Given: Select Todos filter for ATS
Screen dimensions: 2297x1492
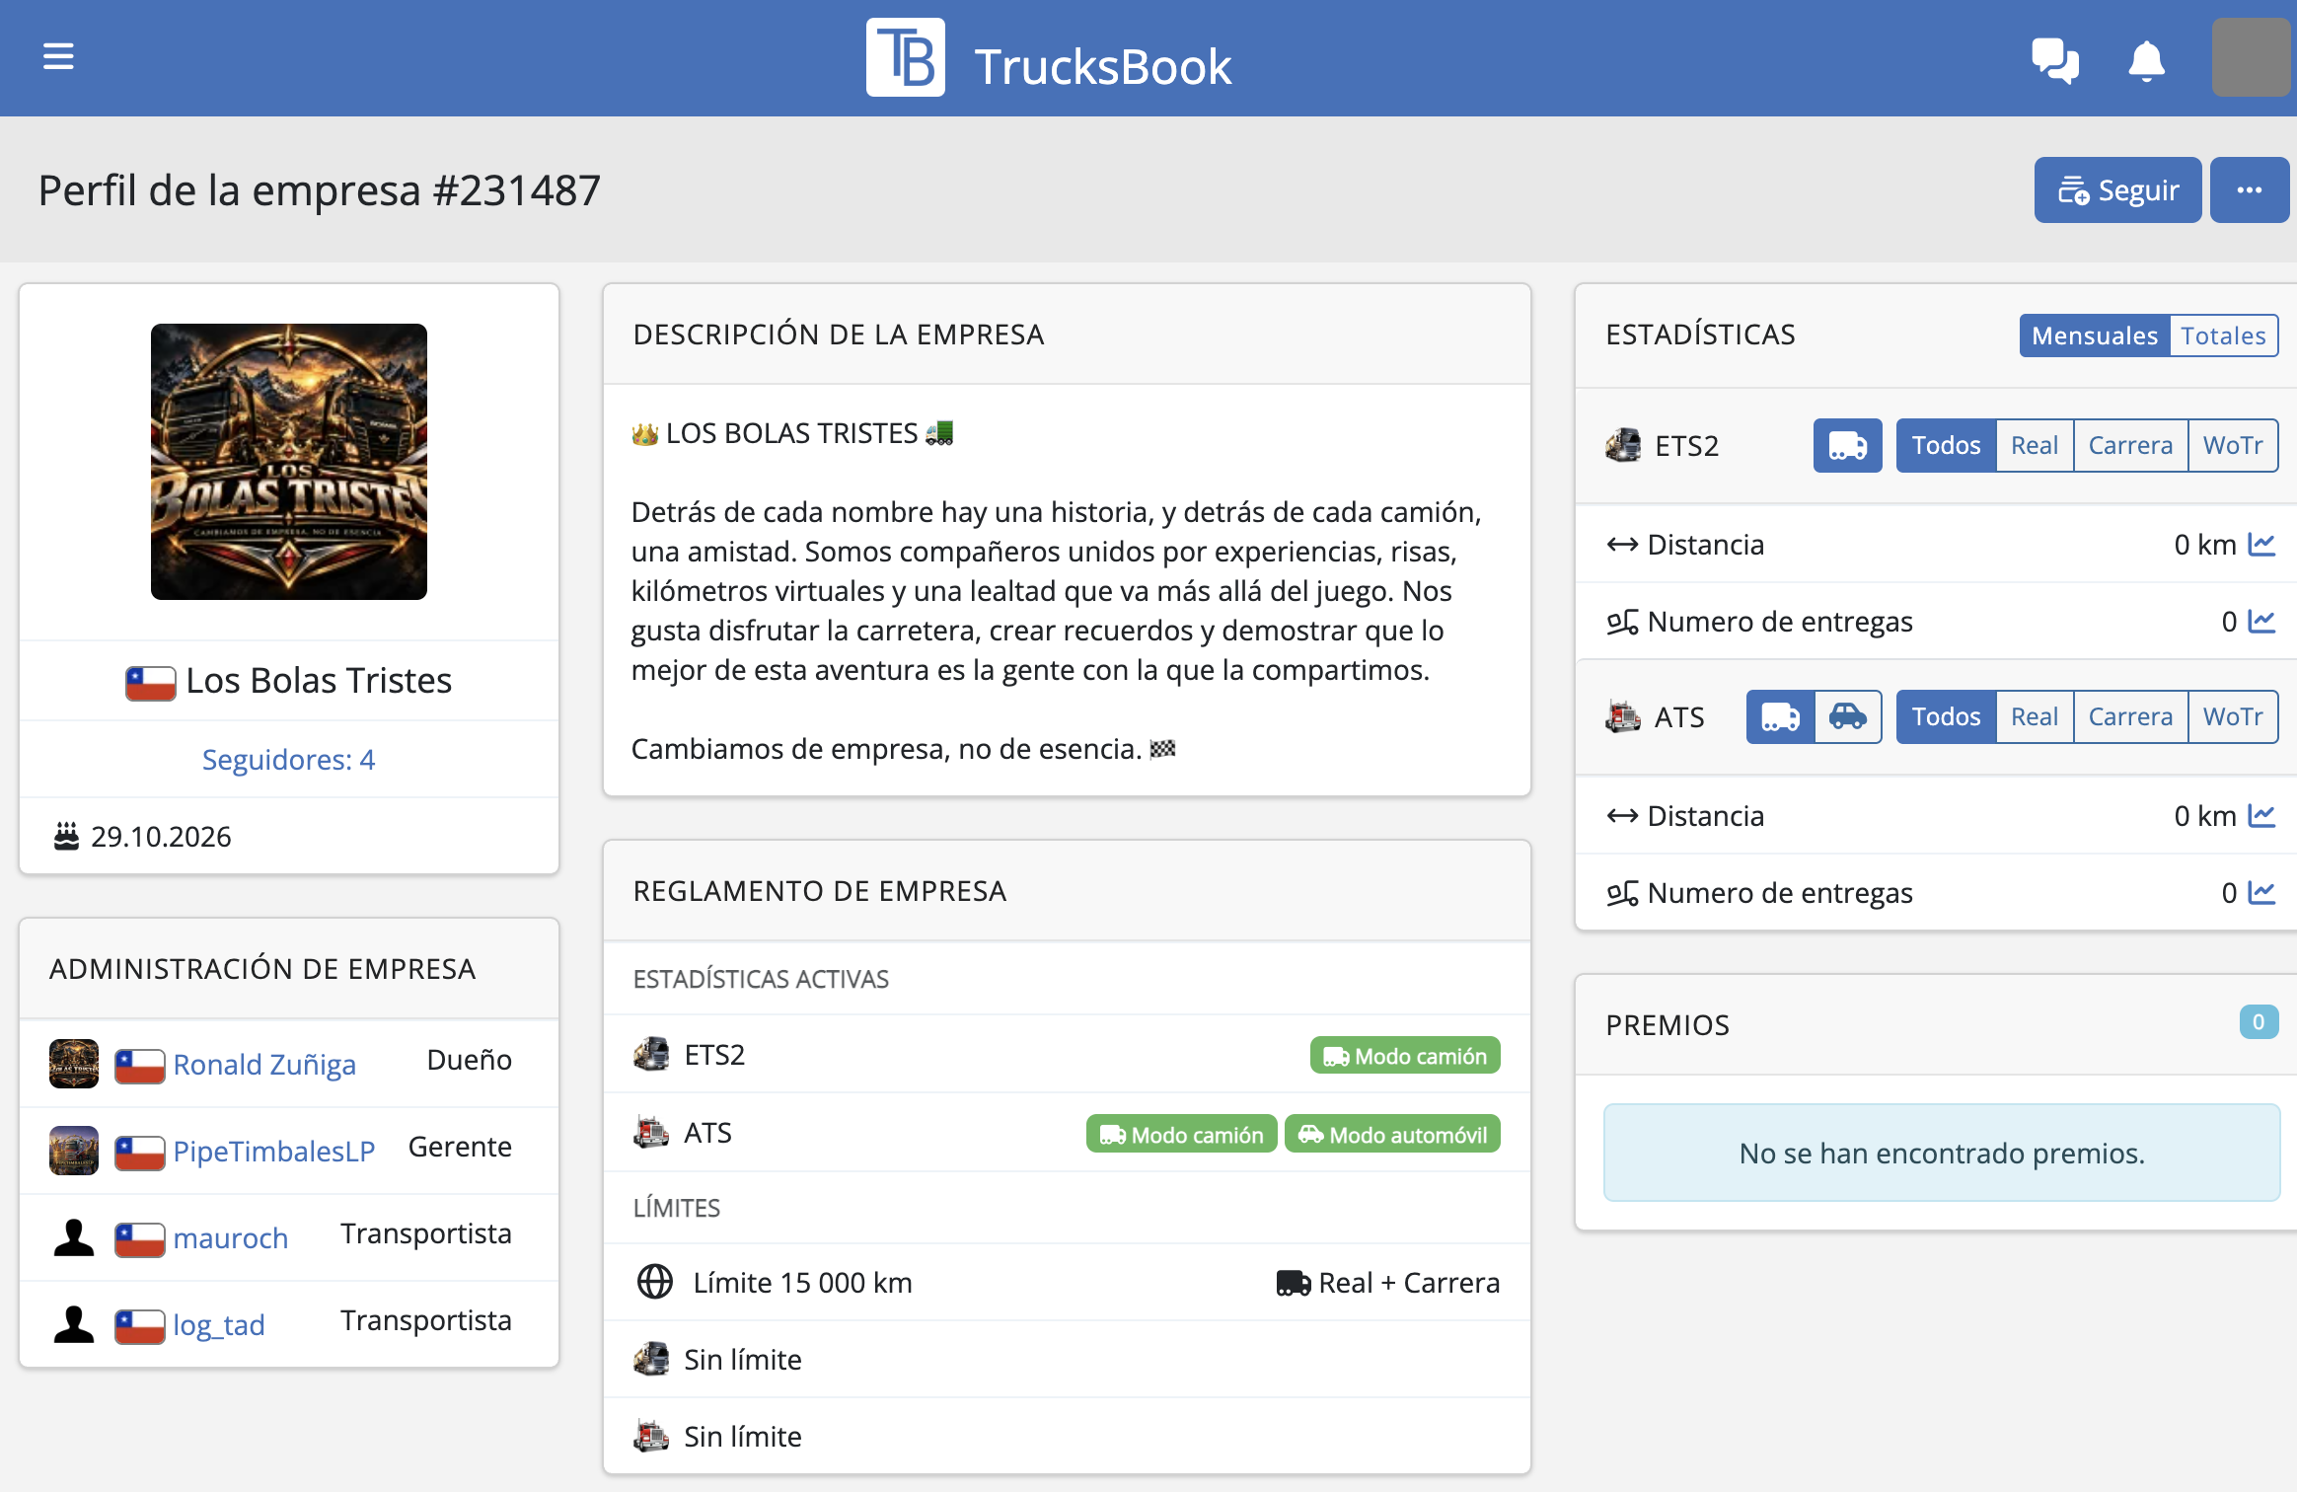Looking at the screenshot, I should click(1946, 717).
